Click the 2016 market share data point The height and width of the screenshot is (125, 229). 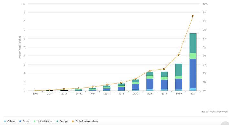pos(121,83)
